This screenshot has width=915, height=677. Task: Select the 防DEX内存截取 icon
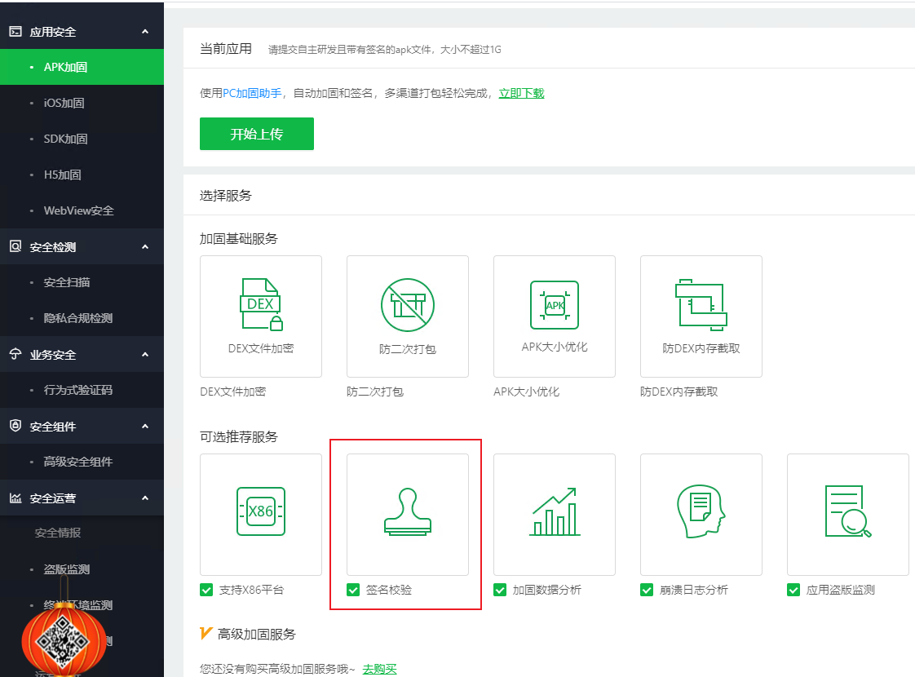pyautogui.click(x=701, y=304)
